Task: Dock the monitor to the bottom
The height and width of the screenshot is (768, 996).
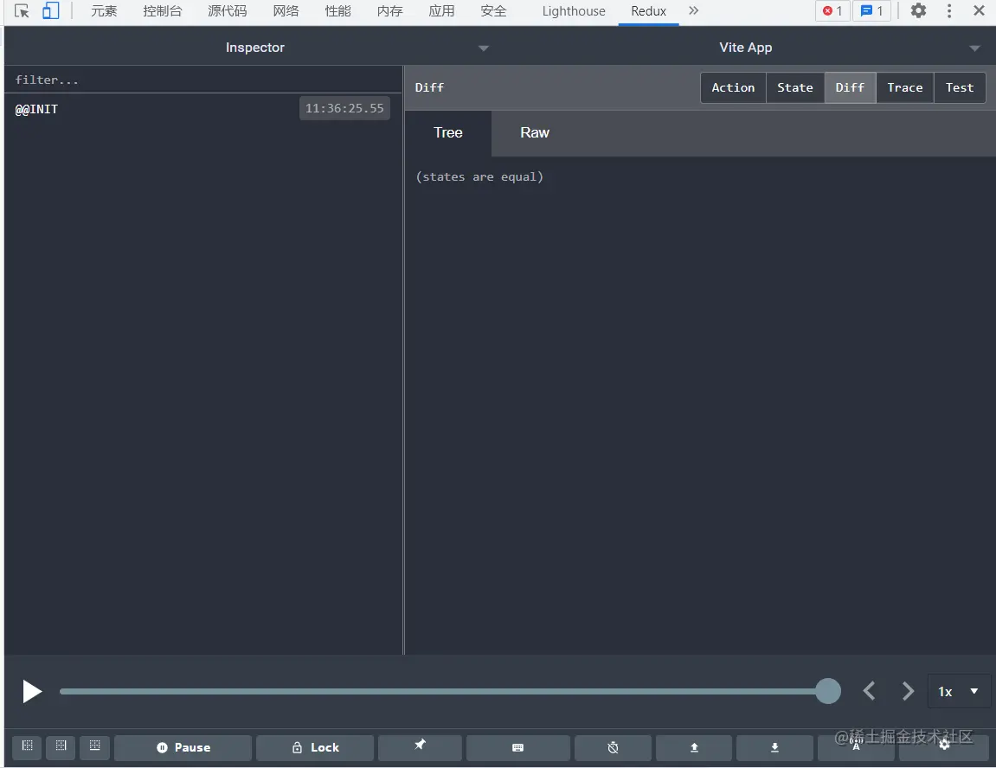Action: [x=94, y=747]
